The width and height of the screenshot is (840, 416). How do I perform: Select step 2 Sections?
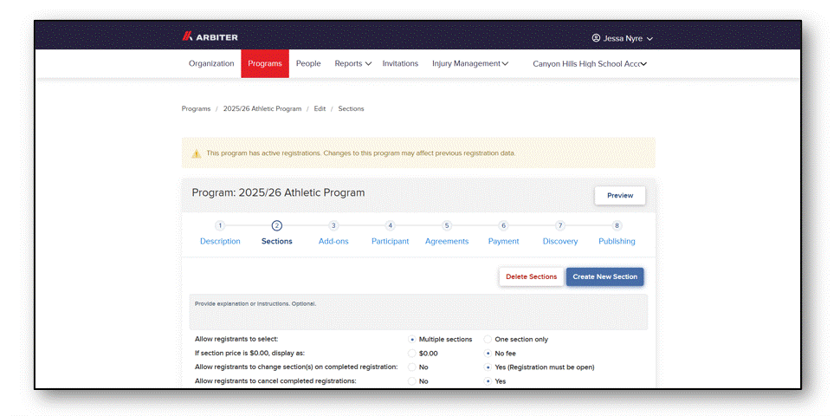click(x=277, y=241)
